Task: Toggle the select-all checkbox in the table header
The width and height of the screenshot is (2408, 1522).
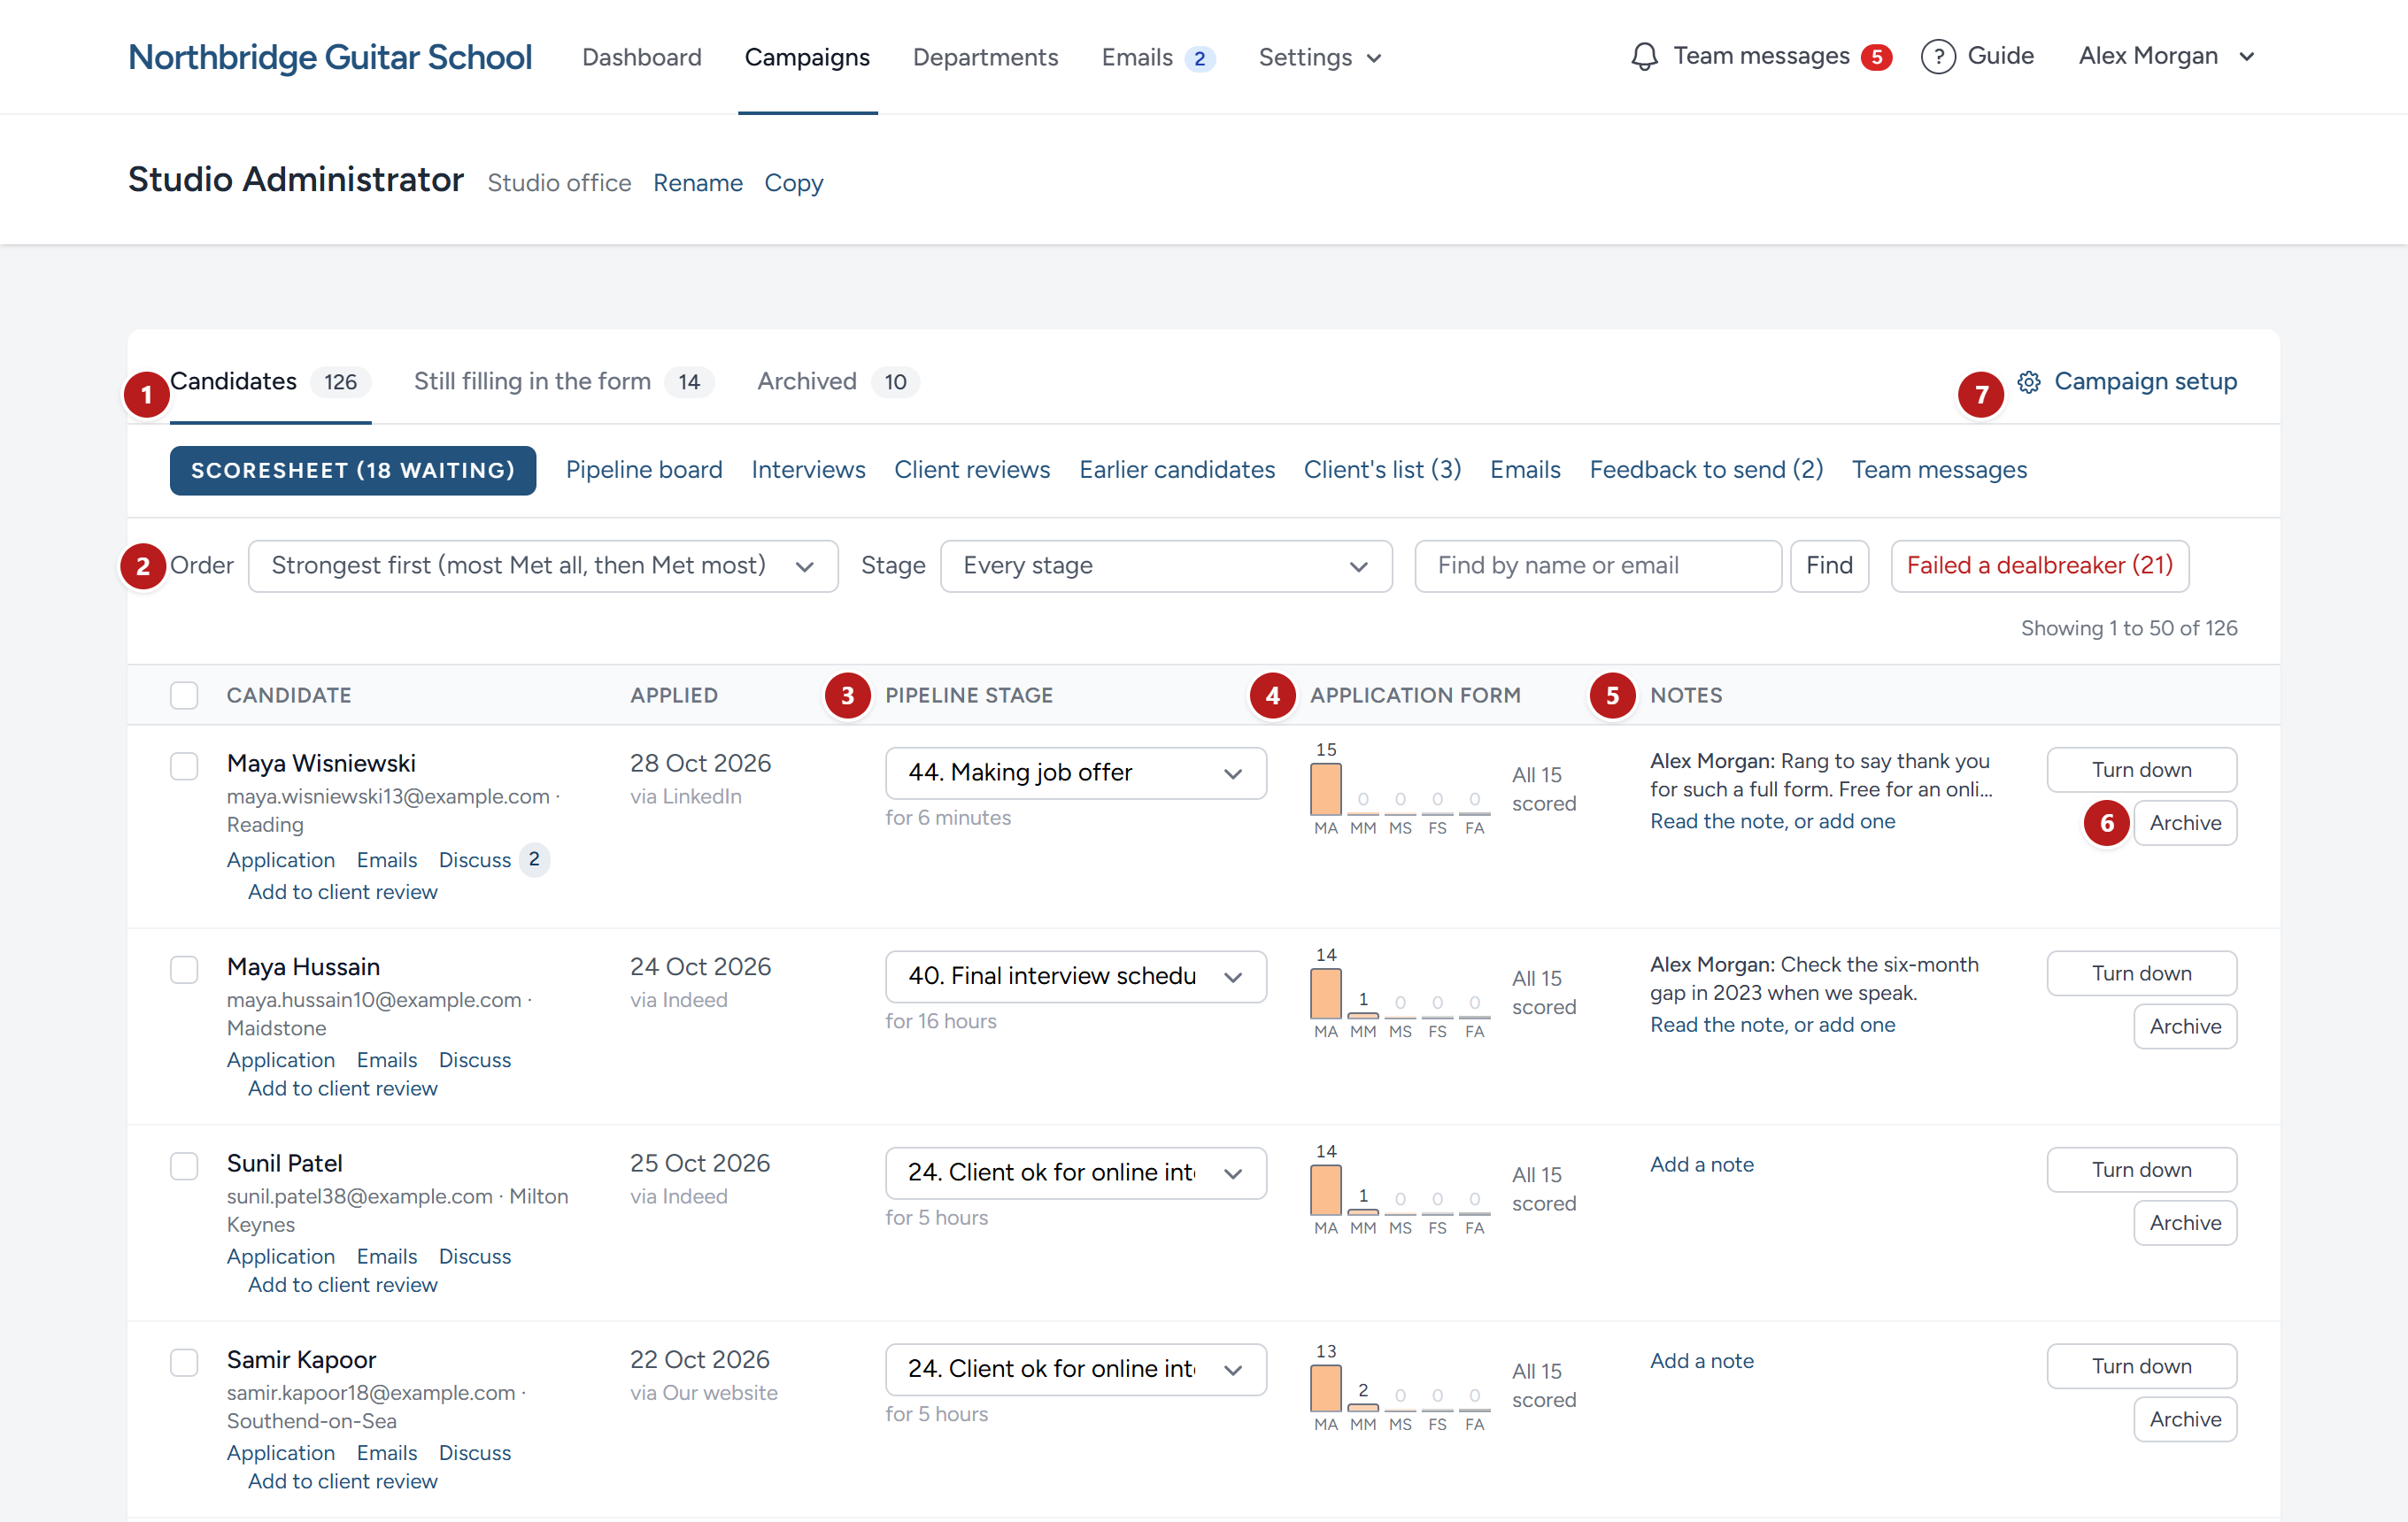Action: point(184,696)
